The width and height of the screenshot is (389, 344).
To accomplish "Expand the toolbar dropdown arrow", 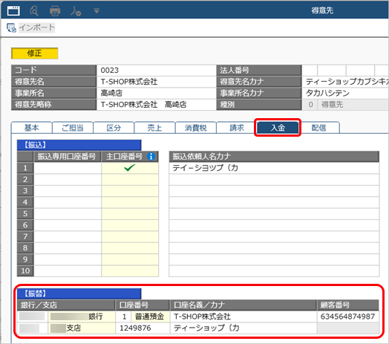I will [x=97, y=10].
